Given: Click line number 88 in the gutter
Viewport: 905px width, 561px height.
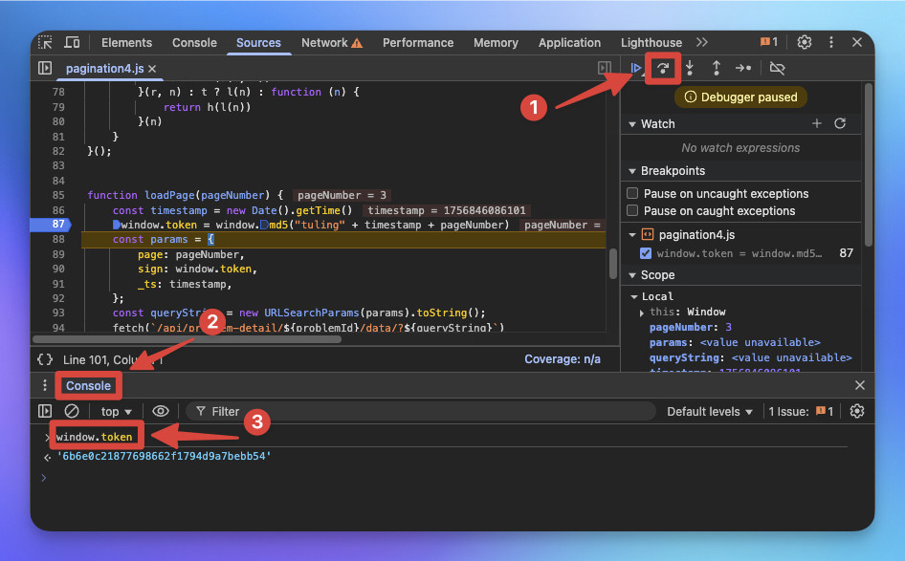Looking at the screenshot, I should (58, 239).
